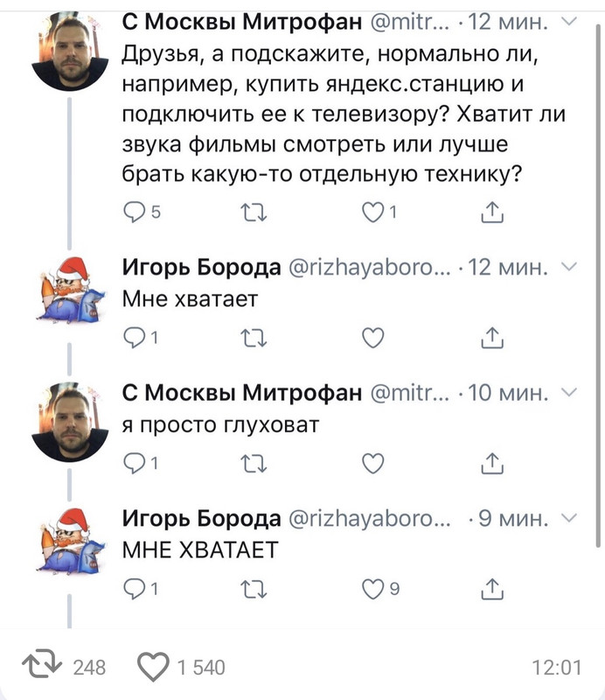Click the bottom heart icon with 1 540

[154, 666]
